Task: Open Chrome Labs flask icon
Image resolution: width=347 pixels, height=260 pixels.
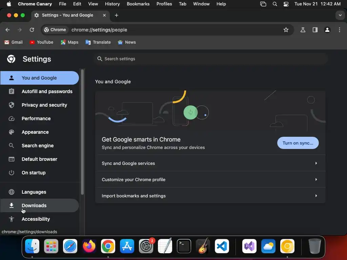Action: [303, 30]
